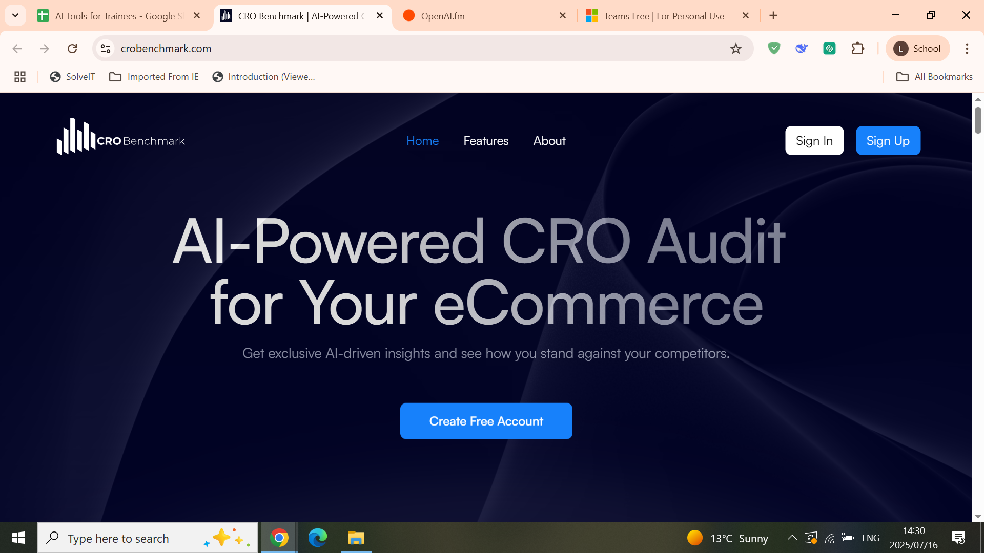Click page scrollbar up arrow
Screen dimensions: 984x553
point(978,99)
